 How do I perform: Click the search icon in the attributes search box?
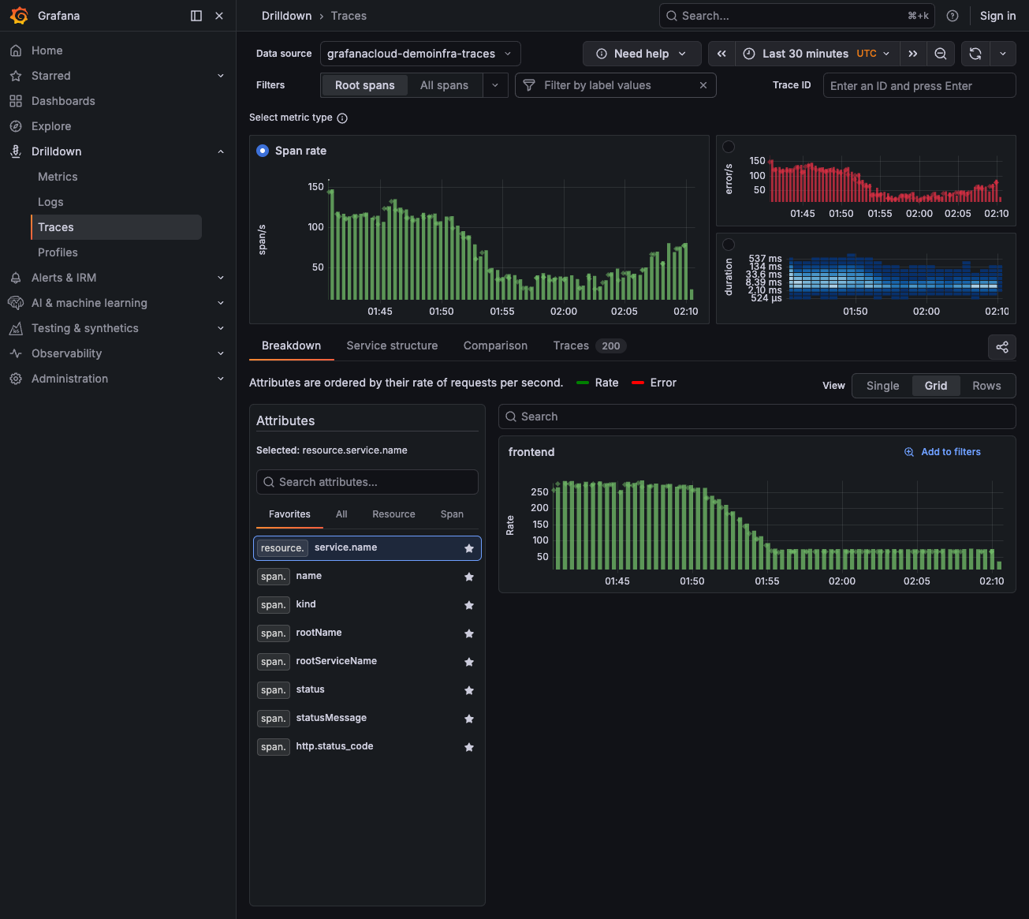[x=269, y=482]
